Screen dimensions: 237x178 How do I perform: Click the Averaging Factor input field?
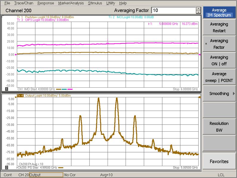click(173, 10)
